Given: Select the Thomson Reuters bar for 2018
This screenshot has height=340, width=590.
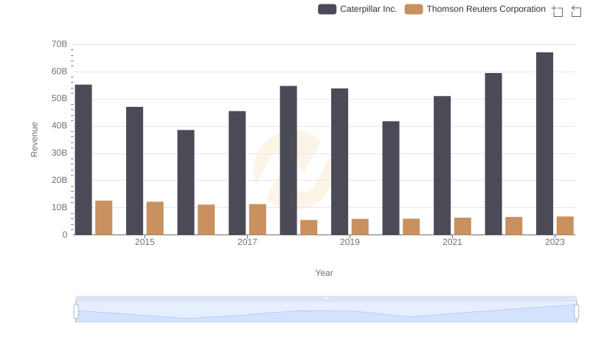Looking at the screenshot, I should pos(309,227).
